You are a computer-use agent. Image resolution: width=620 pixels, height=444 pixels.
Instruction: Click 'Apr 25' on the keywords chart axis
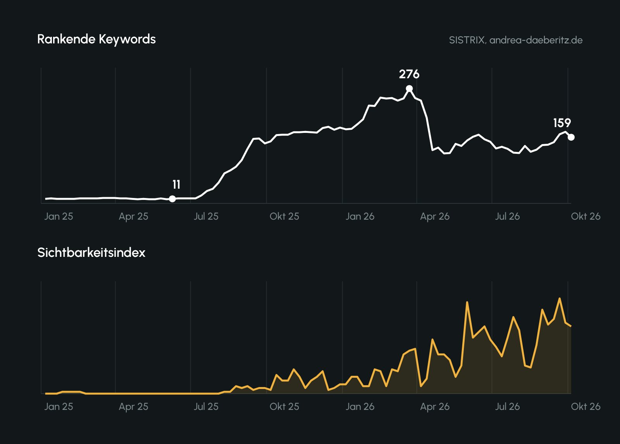pos(133,216)
